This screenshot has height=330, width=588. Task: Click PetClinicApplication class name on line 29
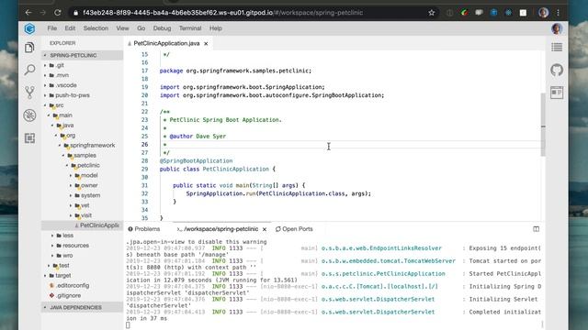click(x=236, y=169)
